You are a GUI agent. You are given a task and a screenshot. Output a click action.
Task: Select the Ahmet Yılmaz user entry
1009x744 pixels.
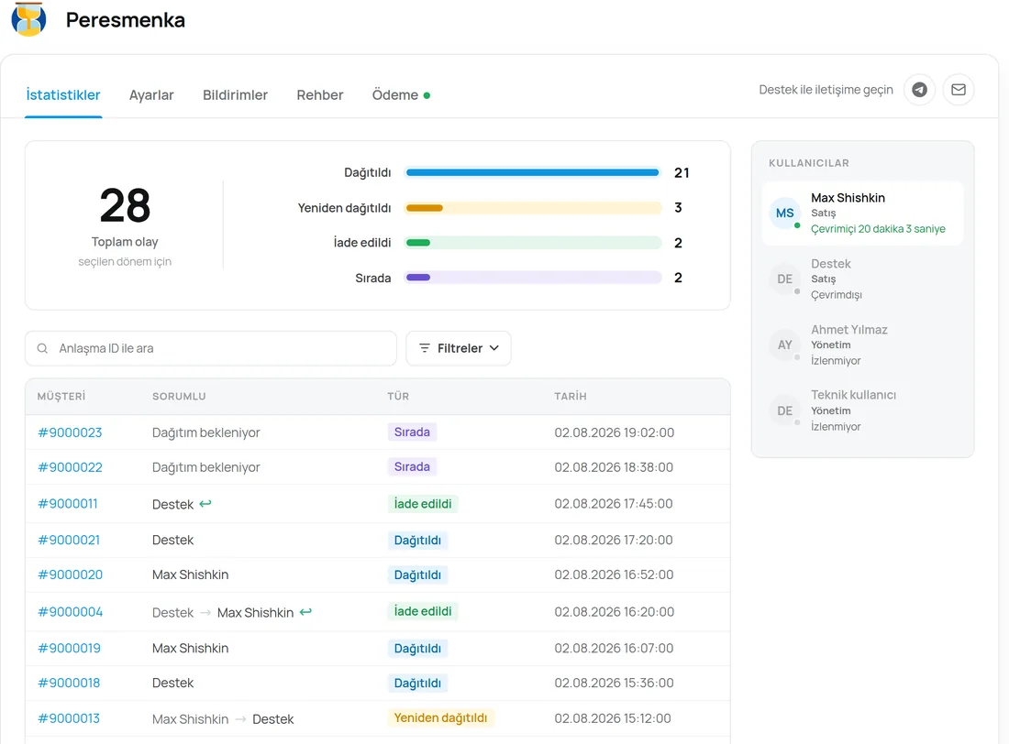[862, 345]
